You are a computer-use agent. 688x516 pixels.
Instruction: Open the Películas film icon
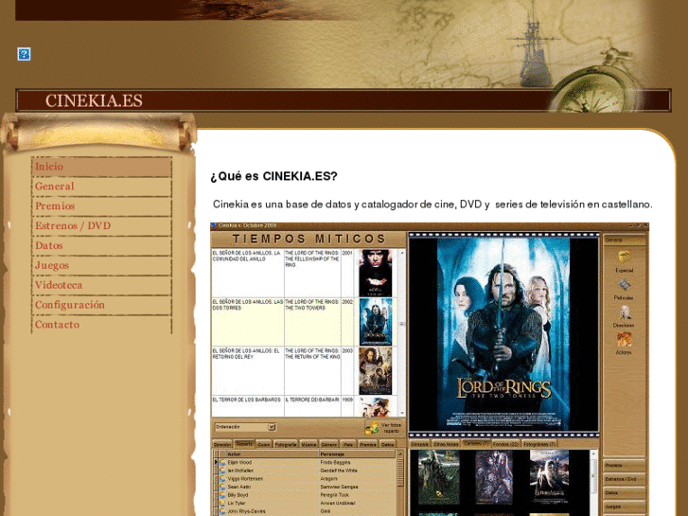coord(624,285)
